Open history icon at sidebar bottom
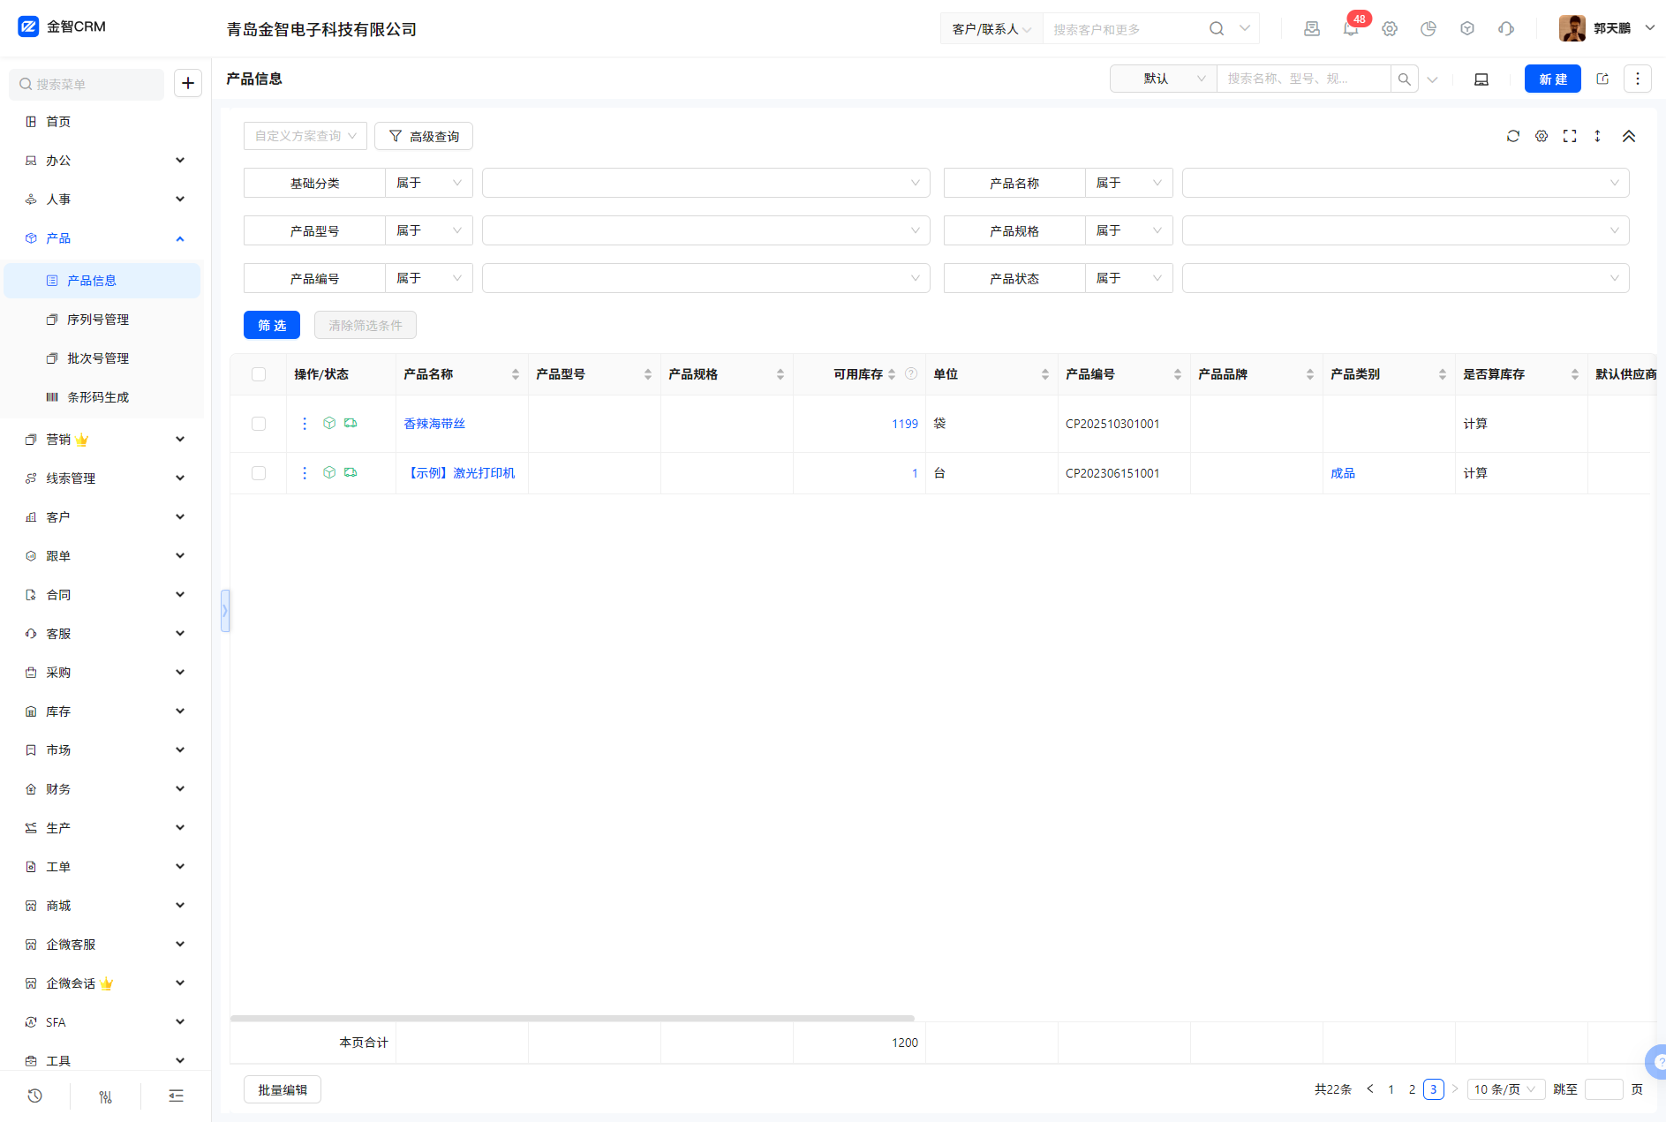1666x1122 pixels. [x=35, y=1096]
